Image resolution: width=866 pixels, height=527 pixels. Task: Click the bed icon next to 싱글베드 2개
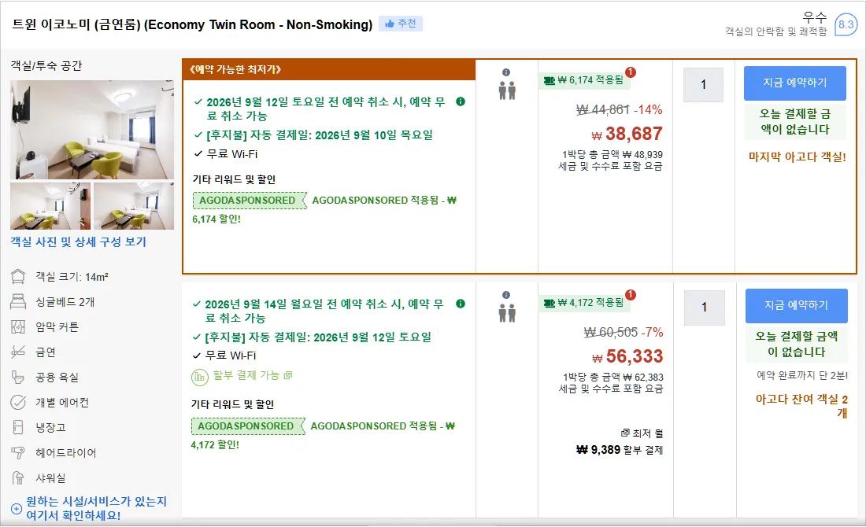(x=18, y=302)
